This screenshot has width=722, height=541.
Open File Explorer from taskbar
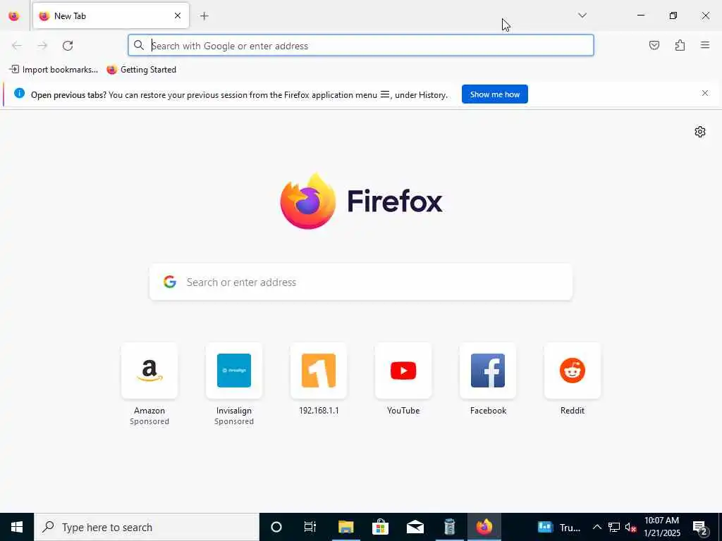345,527
